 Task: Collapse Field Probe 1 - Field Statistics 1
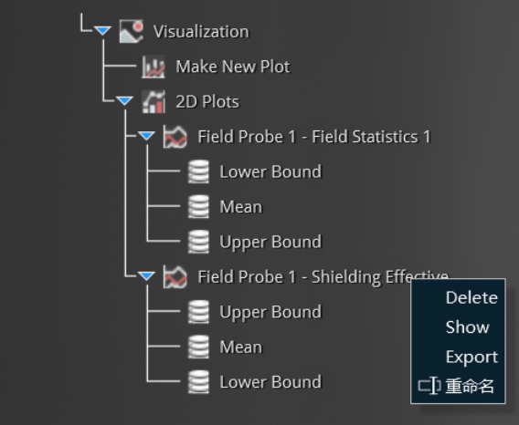pos(146,136)
